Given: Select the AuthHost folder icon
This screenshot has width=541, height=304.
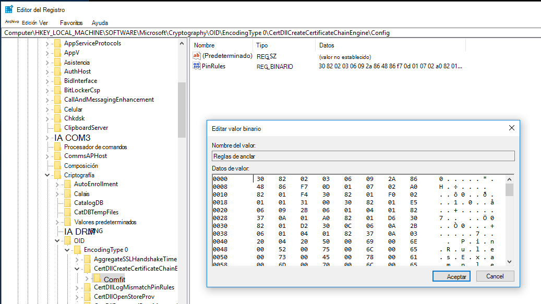Looking at the screenshot, I should click(58, 71).
